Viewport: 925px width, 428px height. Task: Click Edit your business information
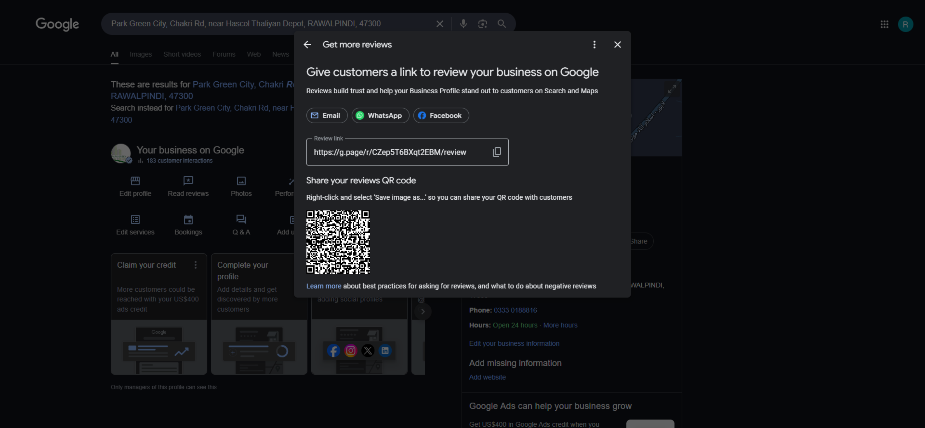tap(514, 343)
